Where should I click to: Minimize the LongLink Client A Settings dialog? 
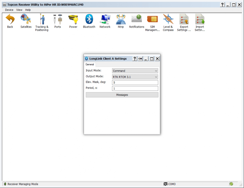[146, 59]
